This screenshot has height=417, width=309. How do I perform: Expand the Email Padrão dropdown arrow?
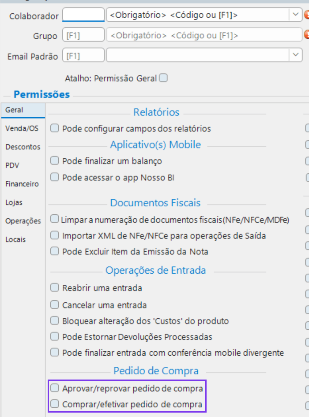pos(295,55)
